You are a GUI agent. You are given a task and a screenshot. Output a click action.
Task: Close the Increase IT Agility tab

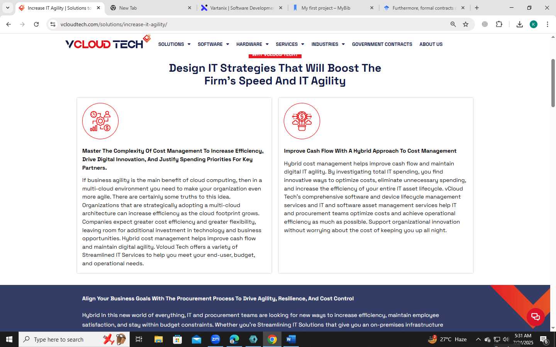(98, 8)
